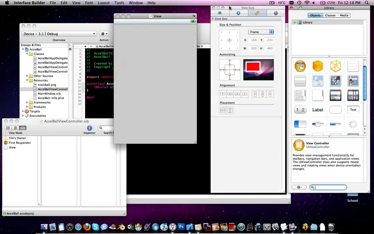Viewport: 374px width, 234px height.
Task: Open the Device - 3.1 | Debug dropdown
Action: click(x=59, y=34)
